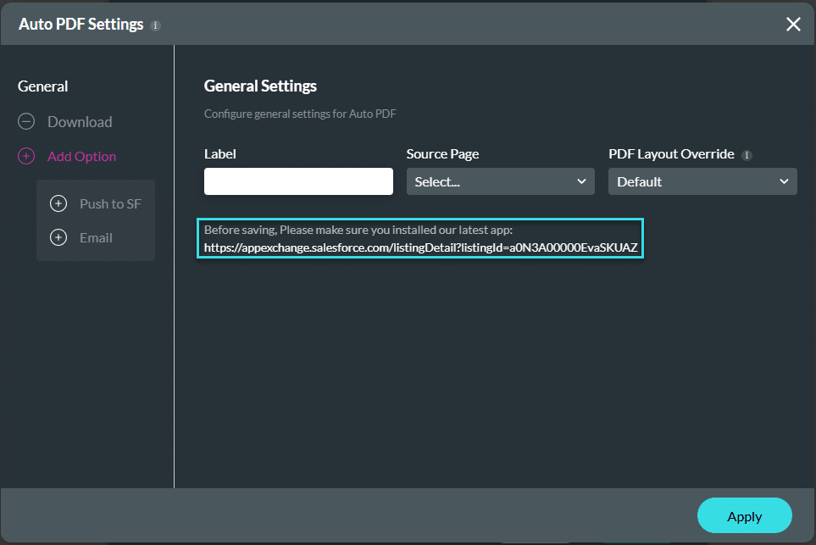Click the minus icon next to Download
The width and height of the screenshot is (816, 545).
[x=26, y=122]
